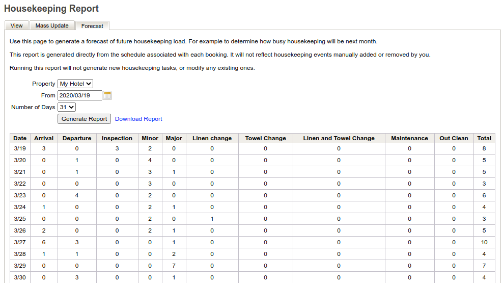
Task: Expand the Number of Days dropdown
Action: coord(67,107)
